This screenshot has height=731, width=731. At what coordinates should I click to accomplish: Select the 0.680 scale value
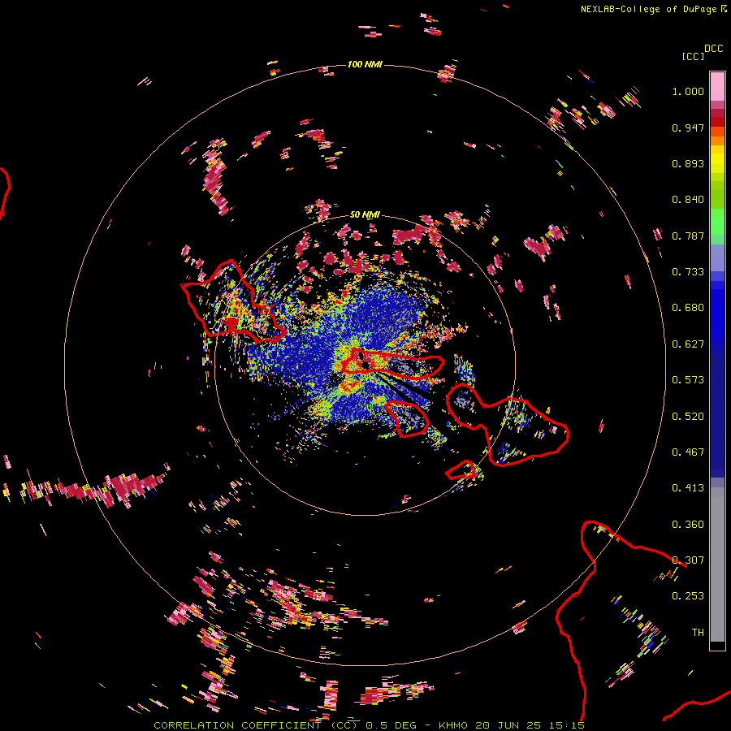(x=688, y=308)
